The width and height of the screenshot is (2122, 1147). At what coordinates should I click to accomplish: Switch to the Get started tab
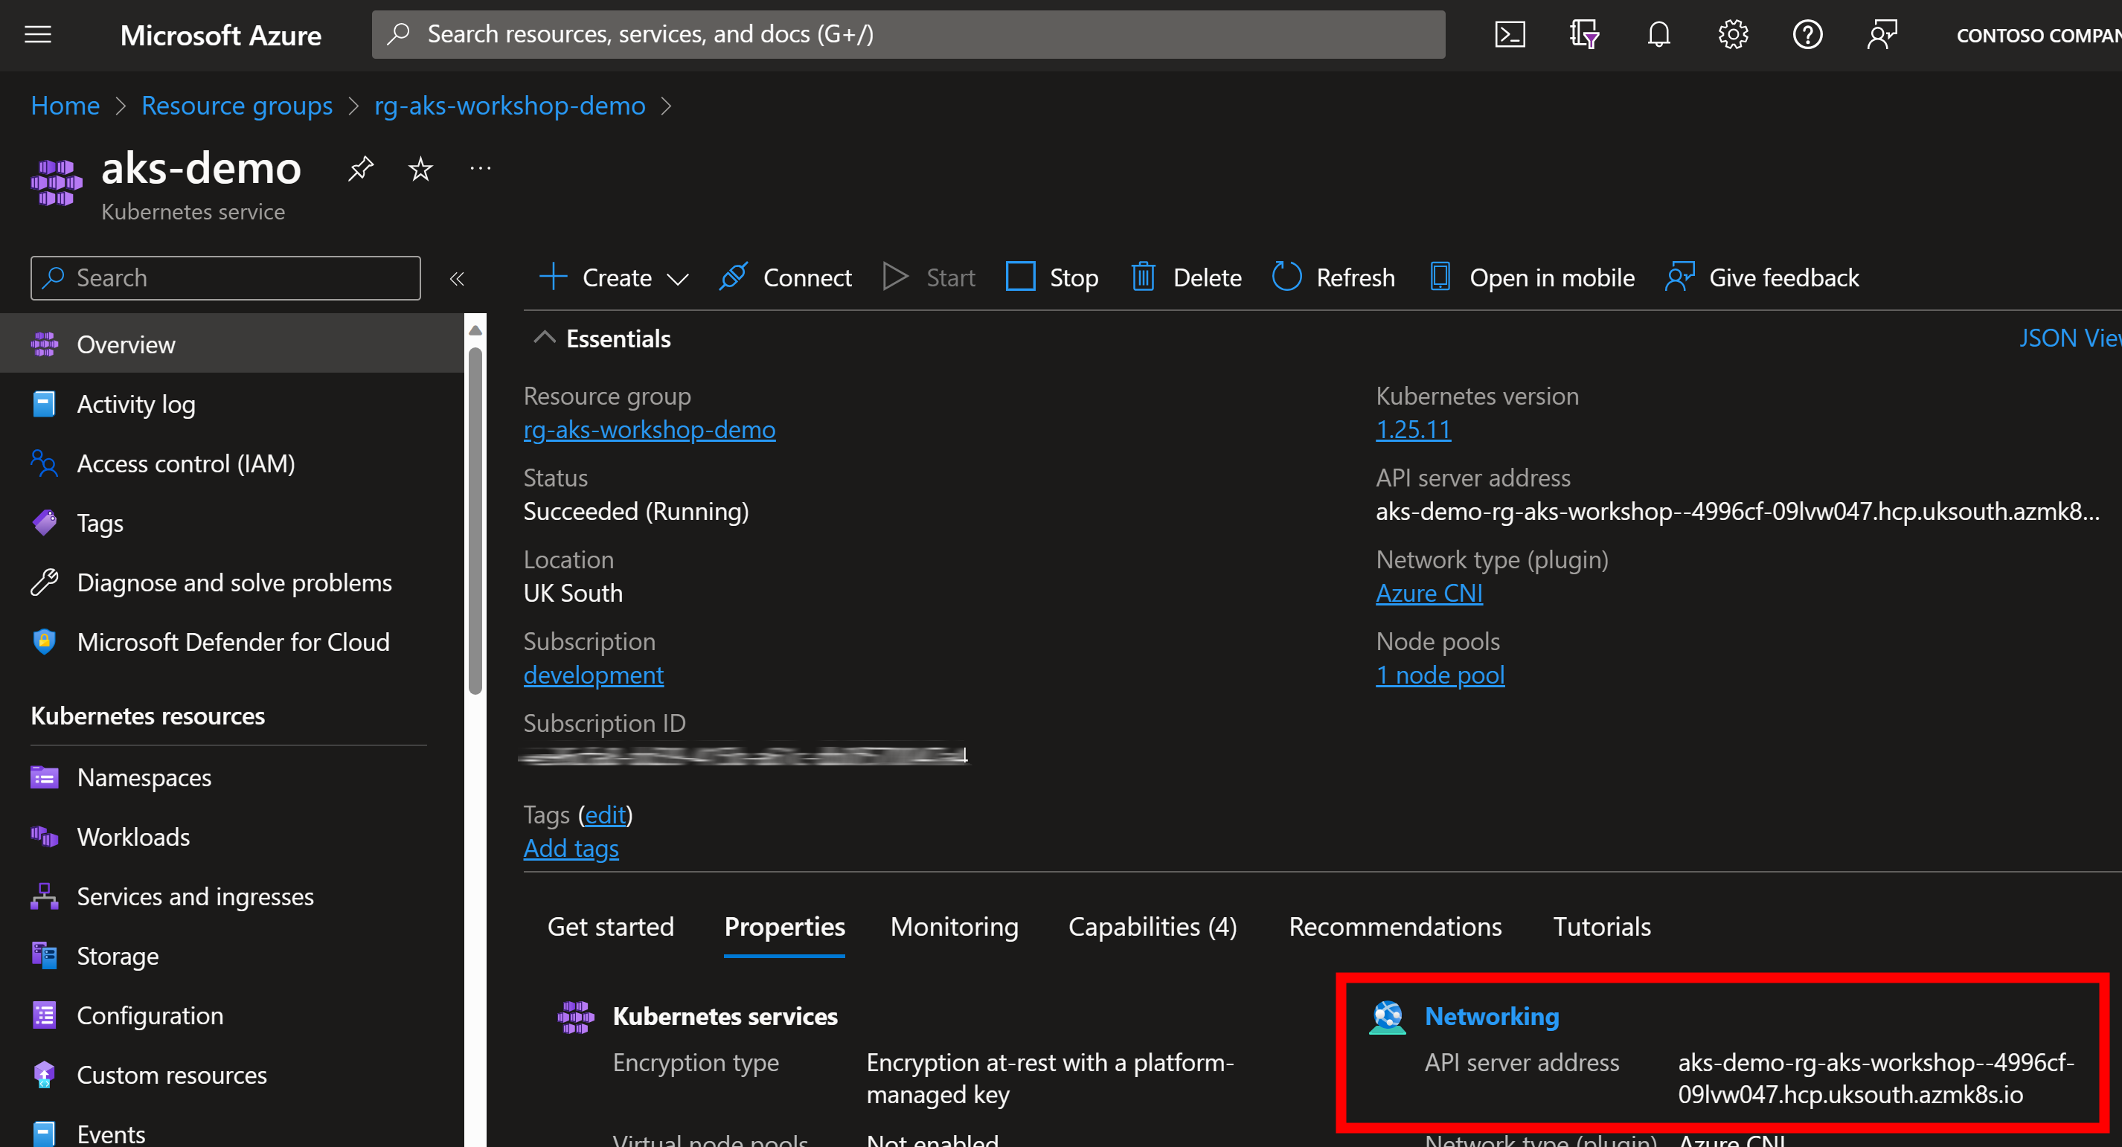pos(610,927)
